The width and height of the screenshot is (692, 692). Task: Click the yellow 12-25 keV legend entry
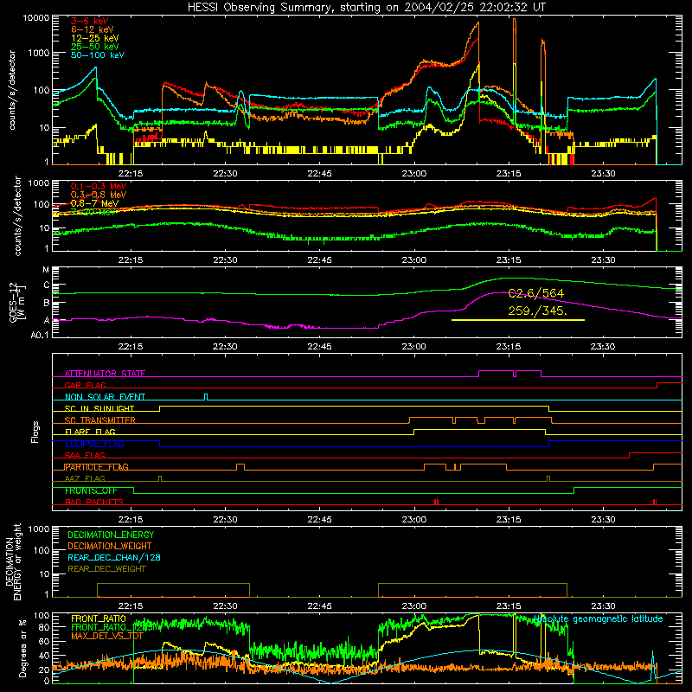coord(95,38)
